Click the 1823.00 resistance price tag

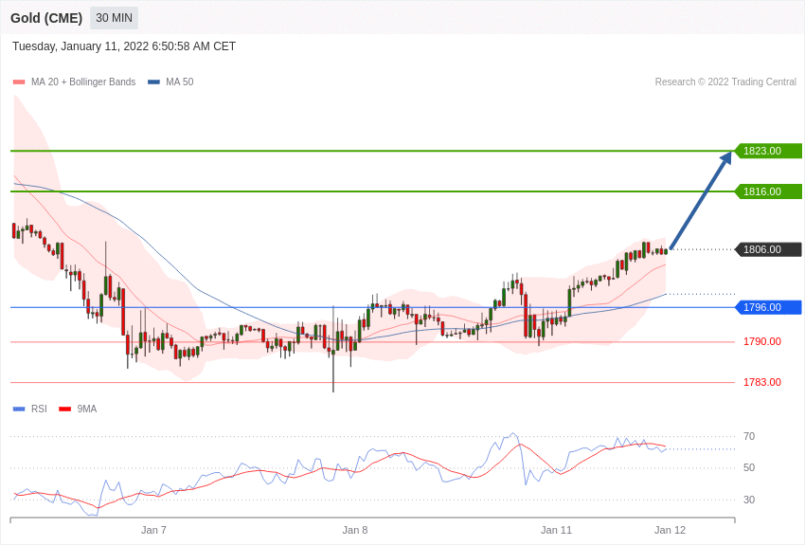tap(769, 151)
